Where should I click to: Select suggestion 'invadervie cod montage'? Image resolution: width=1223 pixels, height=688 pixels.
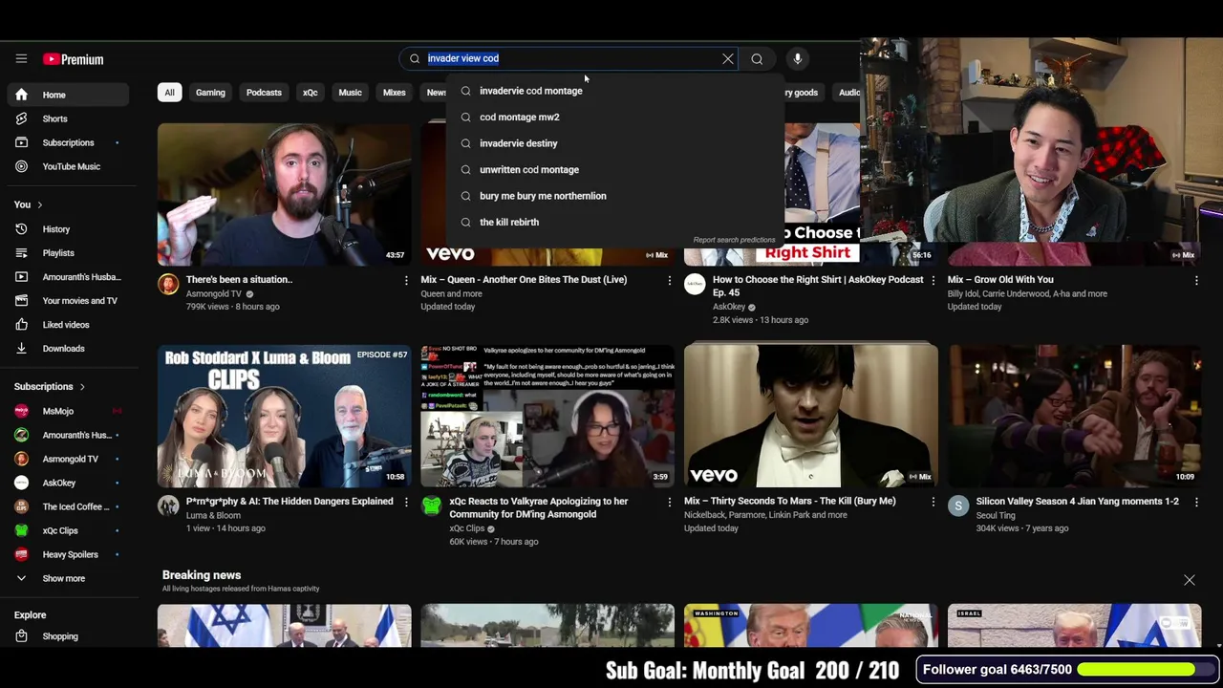tap(616, 91)
